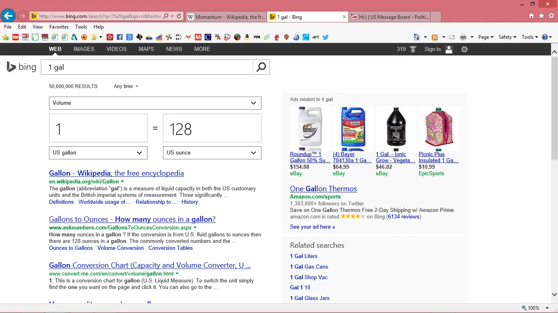
Task: Click the Forward navigation arrow
Action: click(22, 16)
